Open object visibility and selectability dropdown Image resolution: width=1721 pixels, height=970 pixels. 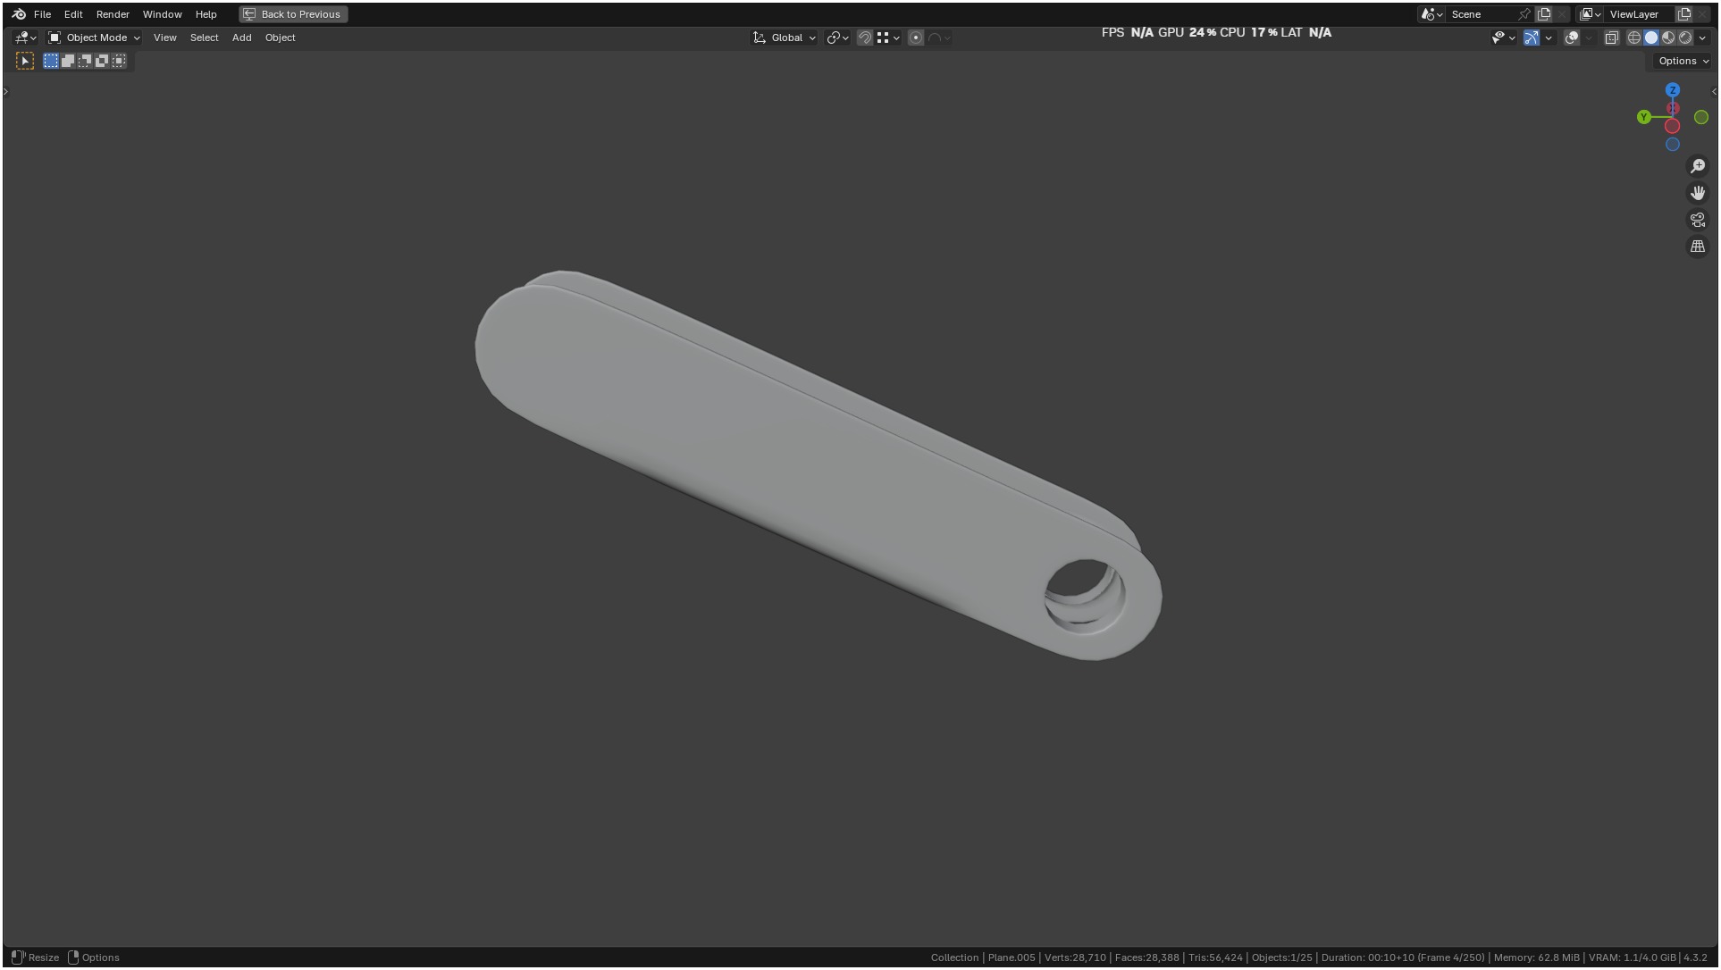click(x=1503, y=38)
